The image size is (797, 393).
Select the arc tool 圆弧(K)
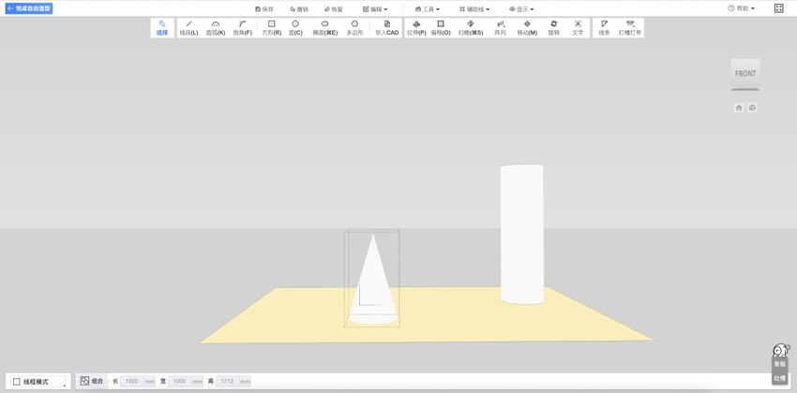pos(216,28)
